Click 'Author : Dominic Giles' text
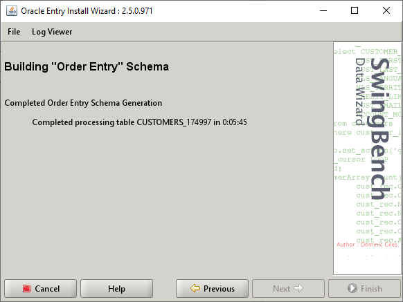This screenshot has width=403, height=302. pyautogui.click(x=367, y=245)
